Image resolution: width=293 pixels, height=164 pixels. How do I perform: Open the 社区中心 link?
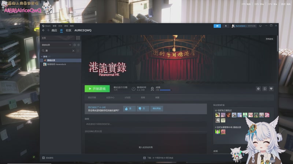tap(110, 97)
